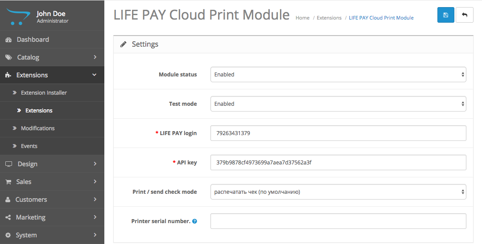The width and height of the screenshot is (482, 244).
Task: Expand the Catalog menu chevron
Action: point(95,57)
